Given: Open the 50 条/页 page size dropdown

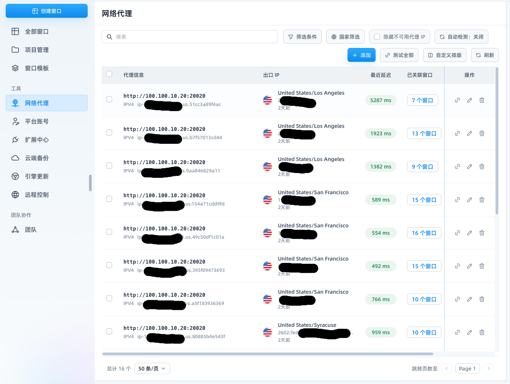Looking at the screenshot, I should (x=152, y=369).
